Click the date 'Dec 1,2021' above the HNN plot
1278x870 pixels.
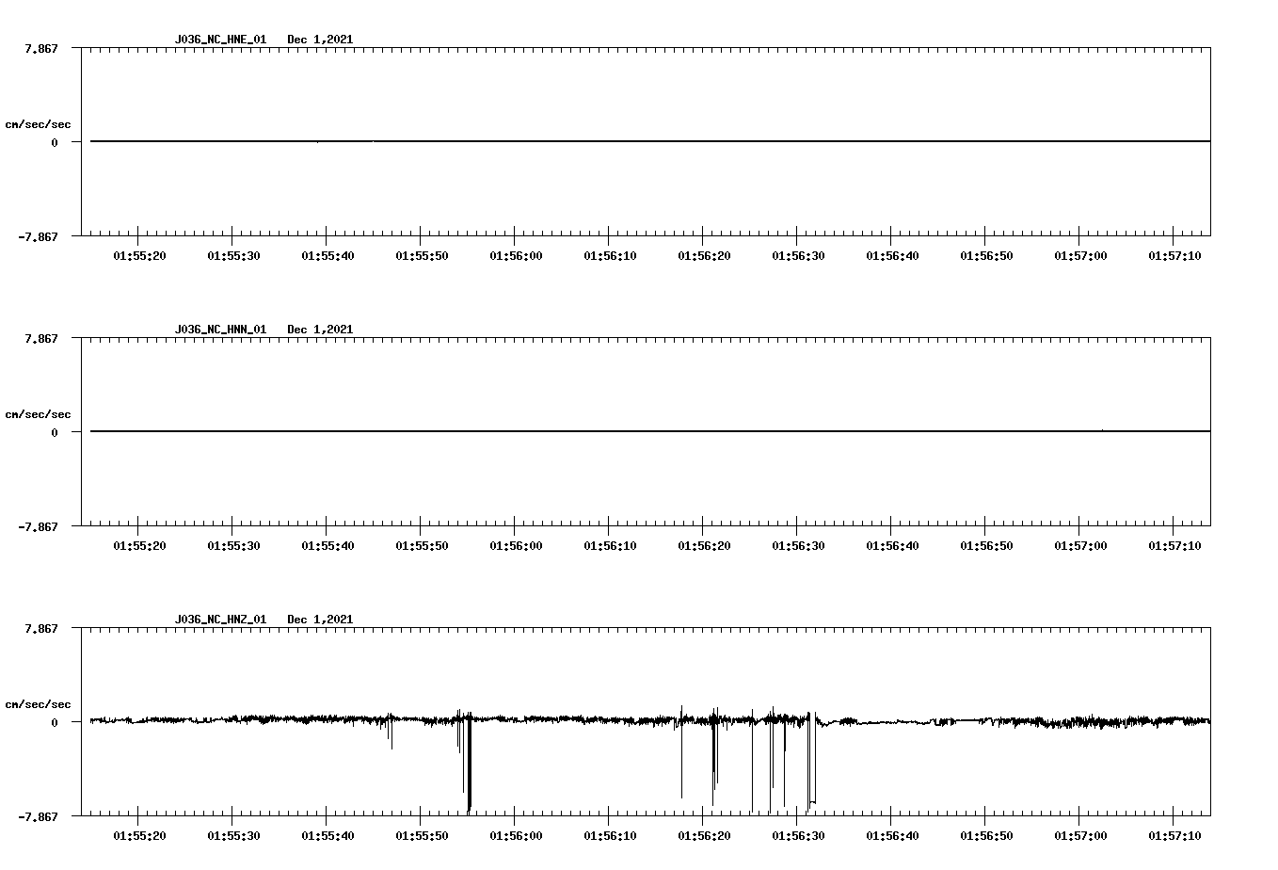(x=320, y=330)
